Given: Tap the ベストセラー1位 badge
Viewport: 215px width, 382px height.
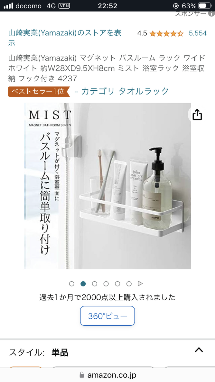Looking at the screenshot, I should pos(39,92).
